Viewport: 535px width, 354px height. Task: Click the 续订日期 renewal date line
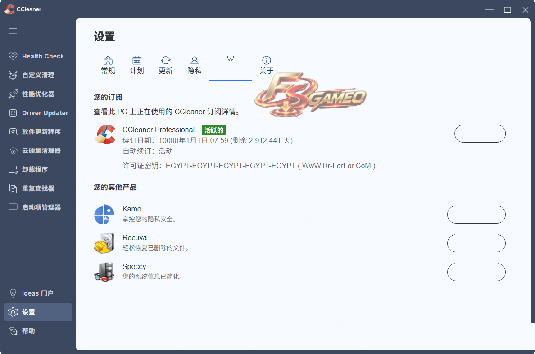point(208,141)
